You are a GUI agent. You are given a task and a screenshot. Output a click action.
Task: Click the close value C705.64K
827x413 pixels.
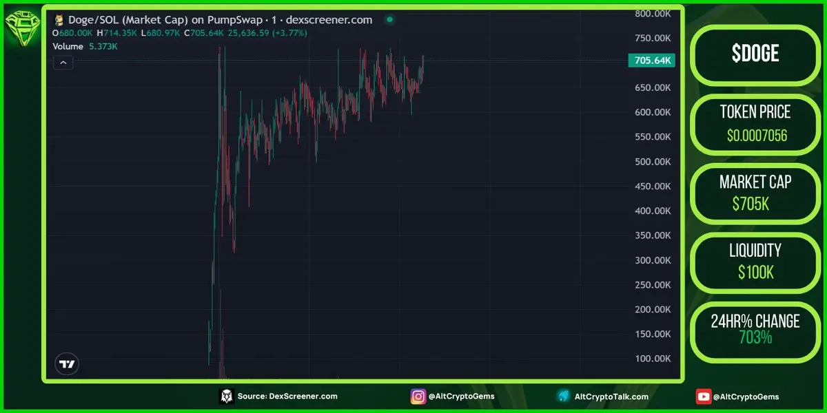203,33
